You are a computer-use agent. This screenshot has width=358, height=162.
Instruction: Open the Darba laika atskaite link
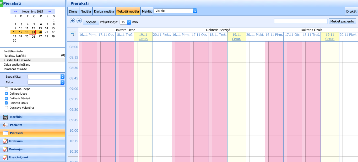coord(17,60)
